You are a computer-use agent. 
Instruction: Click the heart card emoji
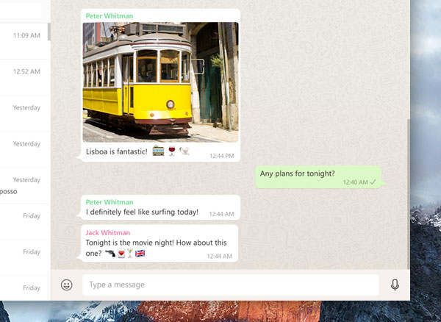121,253
